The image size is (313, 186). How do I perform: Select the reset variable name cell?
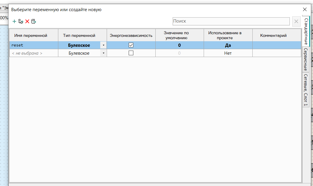(x=34, y=45)
